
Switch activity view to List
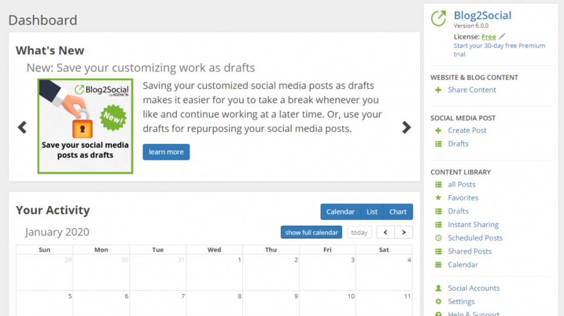pyautogui.click(x=372, y=212)
